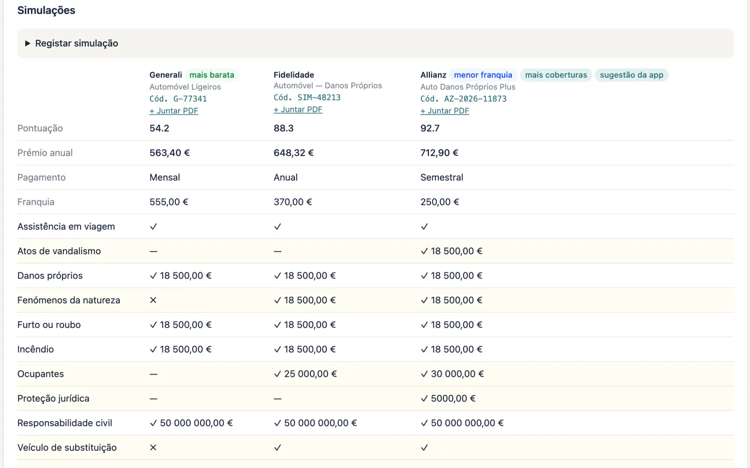Click the Simulações section heading
The width and height of the screenshot is (750, 468).
46,10
